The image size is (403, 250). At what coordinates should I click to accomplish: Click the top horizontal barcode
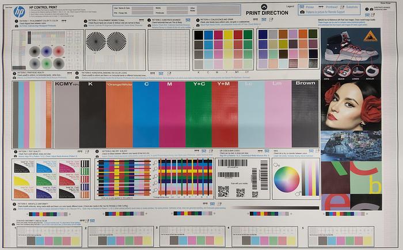point(233,163)
